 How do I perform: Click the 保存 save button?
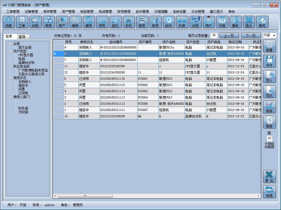pos(269,61)
